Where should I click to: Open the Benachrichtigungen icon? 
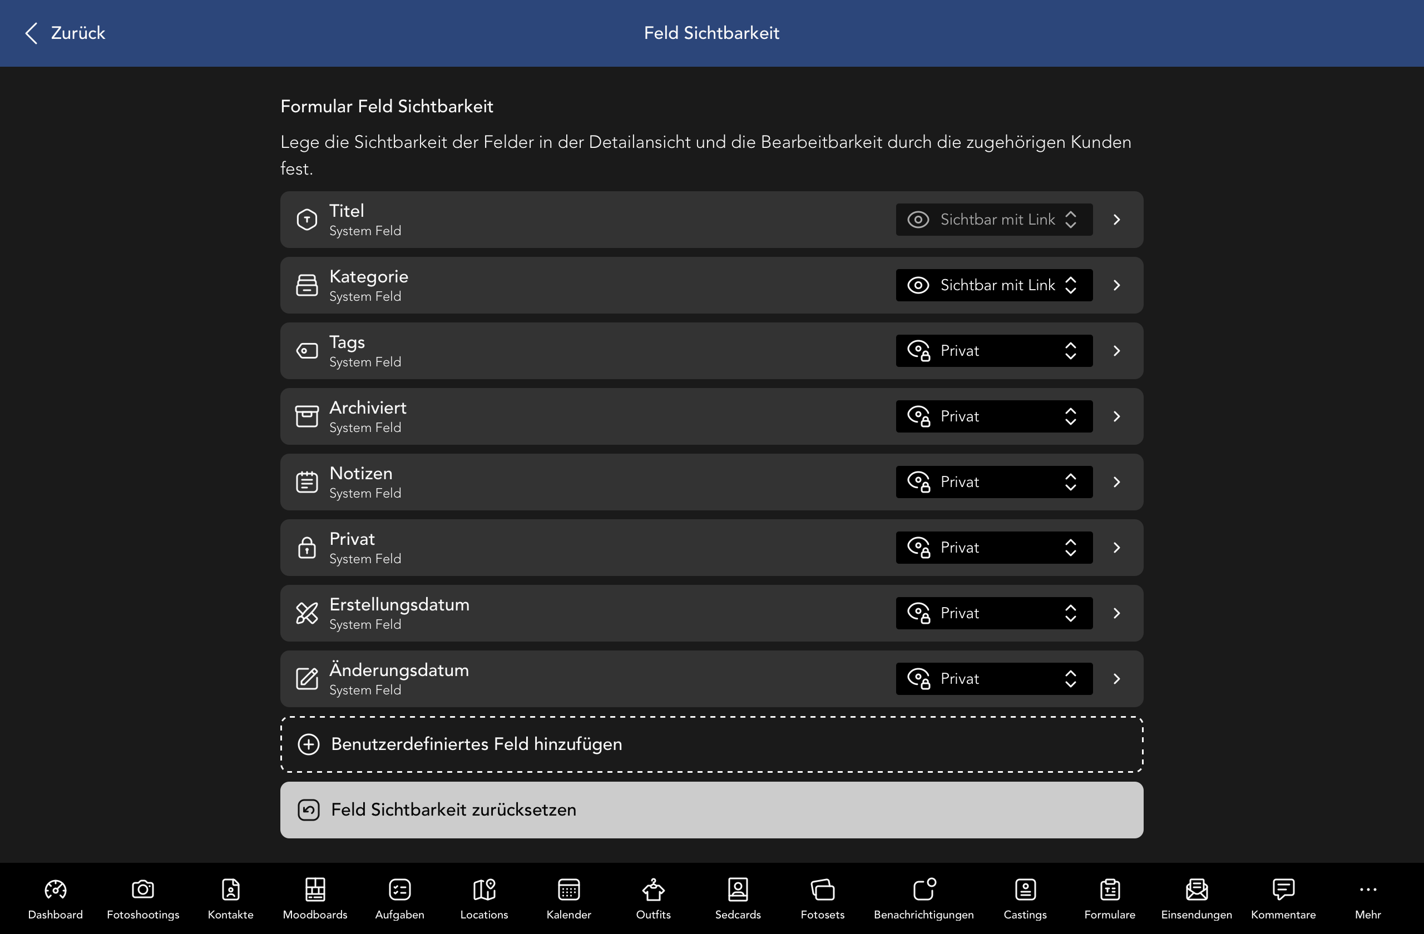[x=924, y=889]
